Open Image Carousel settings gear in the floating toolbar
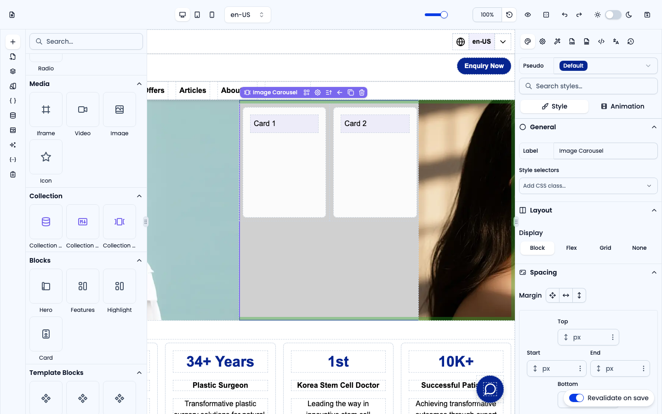662x414 pixels. tap(318, 92)
